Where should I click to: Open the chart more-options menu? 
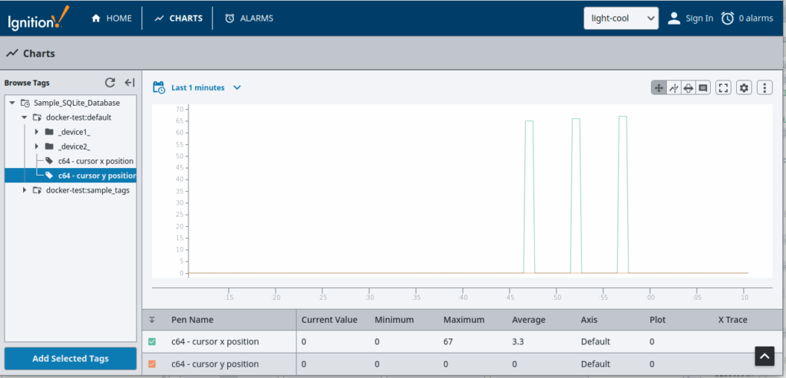pos(764,88)
